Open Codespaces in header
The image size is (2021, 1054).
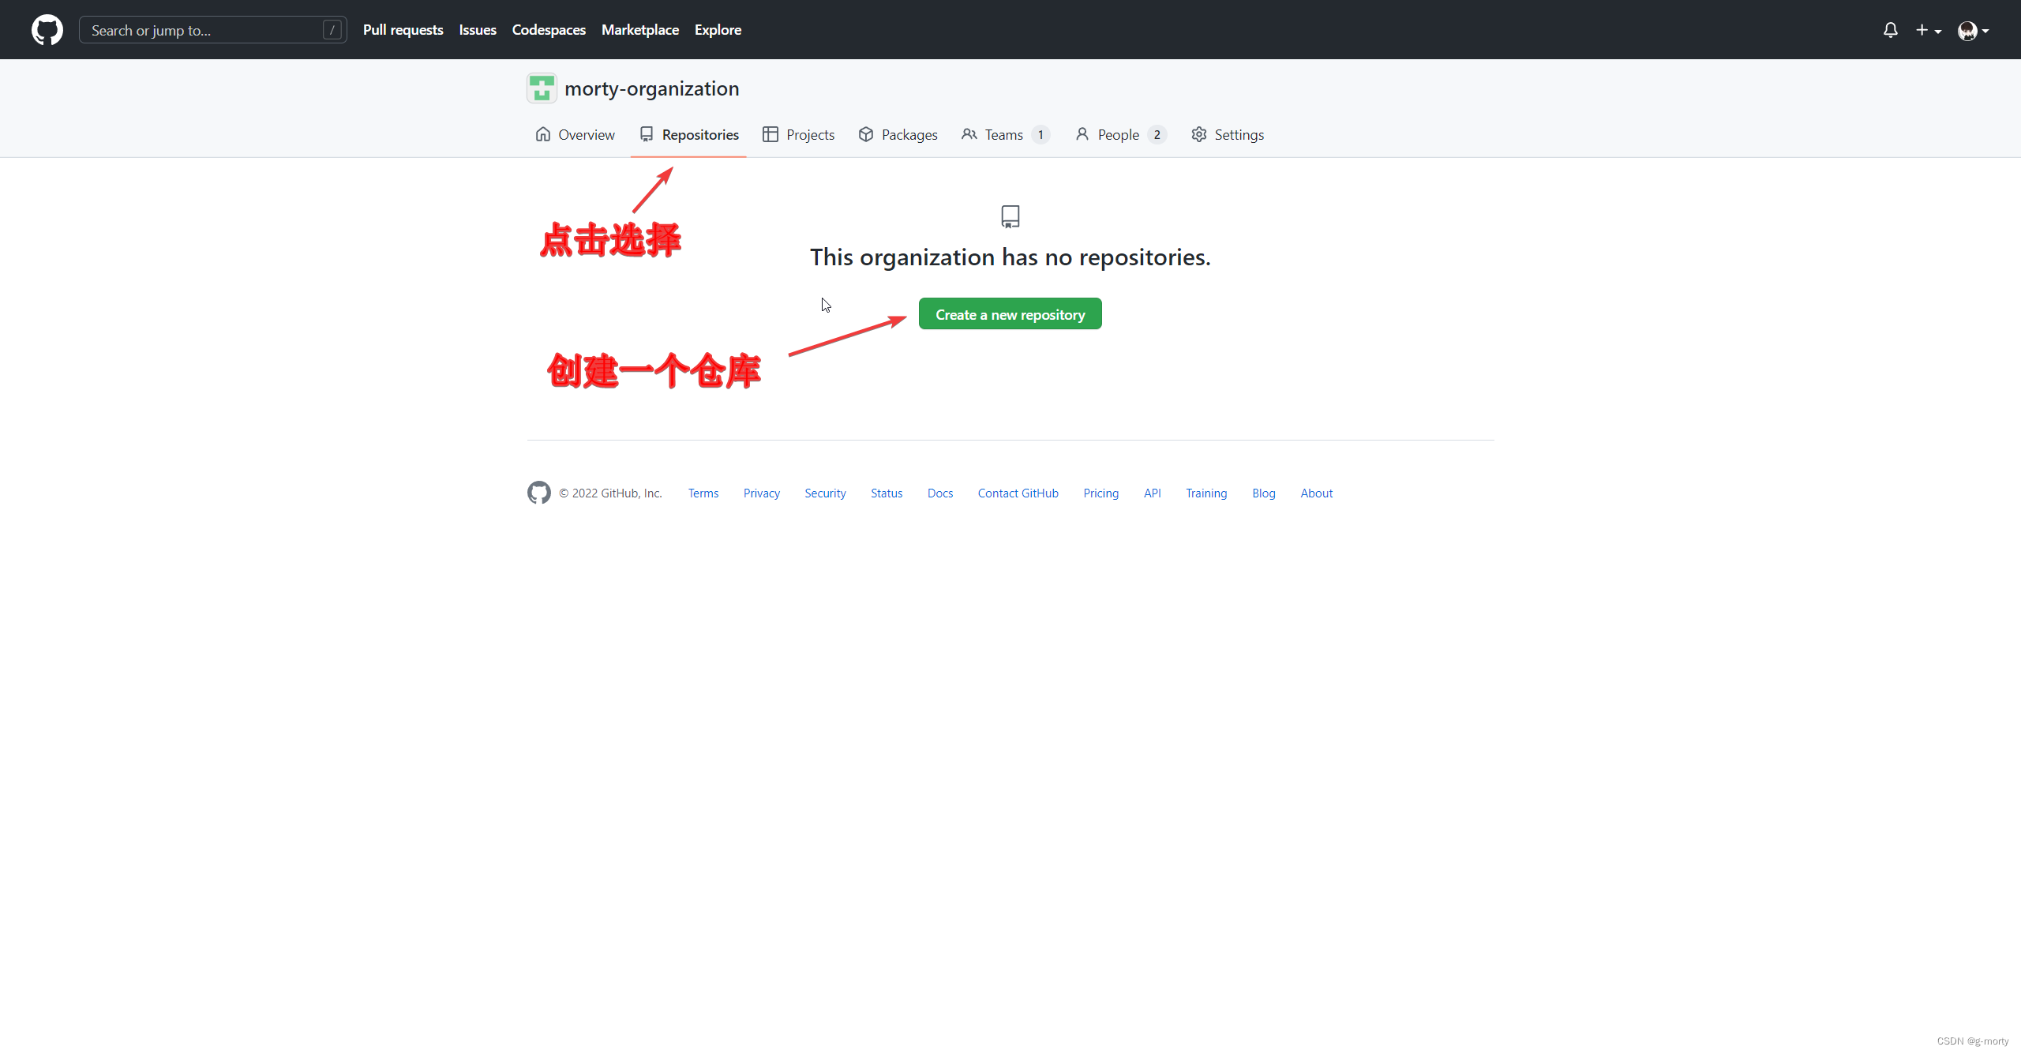[x=549, y=30]
